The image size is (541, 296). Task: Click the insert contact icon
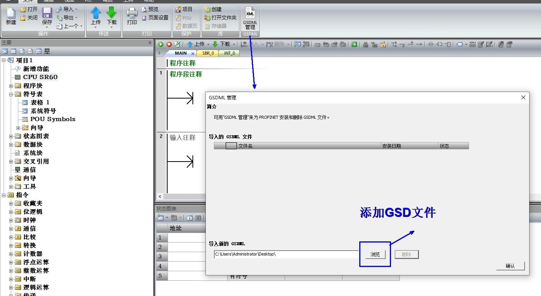(x=431, y=44)
